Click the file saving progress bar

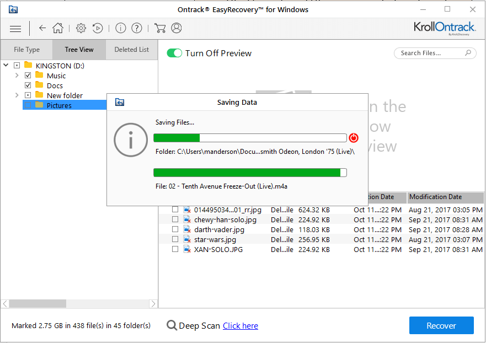pos(250,173)
